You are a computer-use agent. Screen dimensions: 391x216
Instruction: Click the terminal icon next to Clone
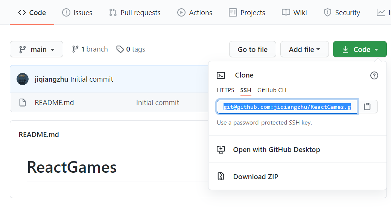221,75
